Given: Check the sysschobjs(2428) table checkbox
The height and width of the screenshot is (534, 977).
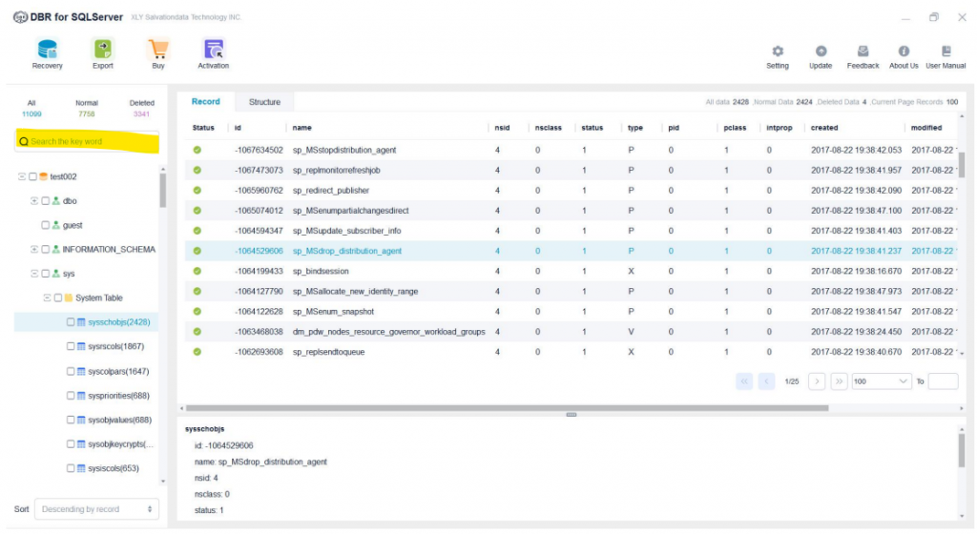Looking at the screenshot, I should 71,322.
